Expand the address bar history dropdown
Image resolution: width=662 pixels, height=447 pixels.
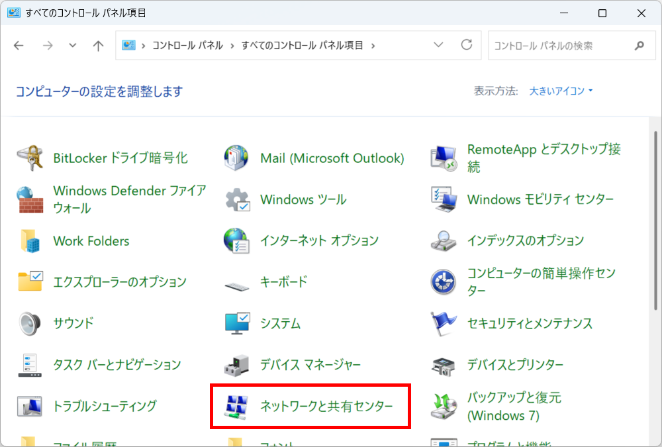pyautogui.click(x=438, y=45)
